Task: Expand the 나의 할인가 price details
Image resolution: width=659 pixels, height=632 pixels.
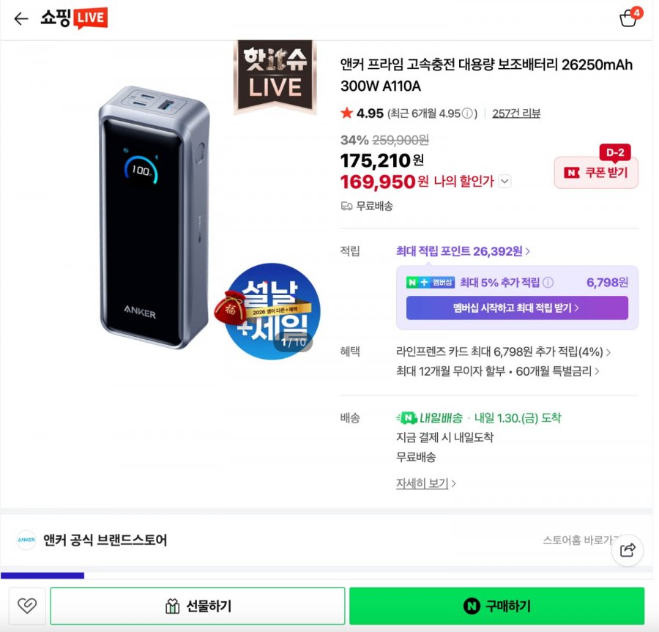Action: click(504, 182)
